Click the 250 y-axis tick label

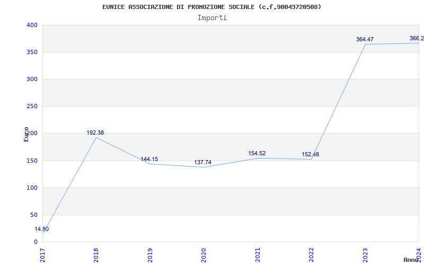point(32,107)
